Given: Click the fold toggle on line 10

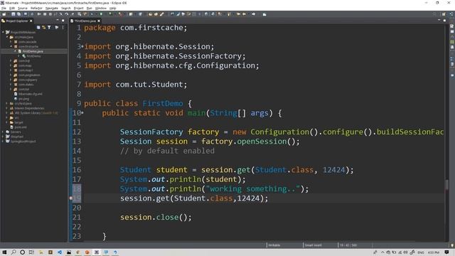Looking at the screenshot, I should 82,112.
